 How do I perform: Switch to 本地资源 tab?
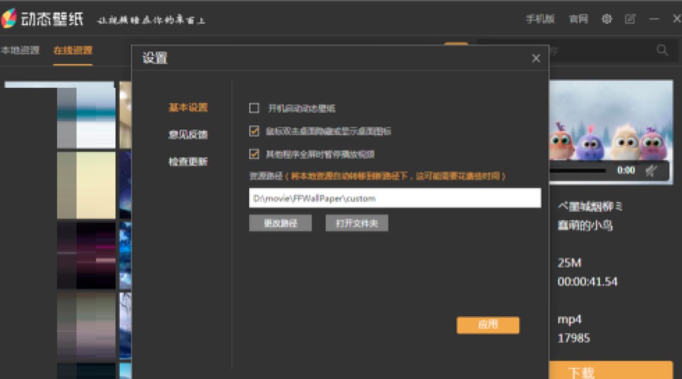(20, 50)
